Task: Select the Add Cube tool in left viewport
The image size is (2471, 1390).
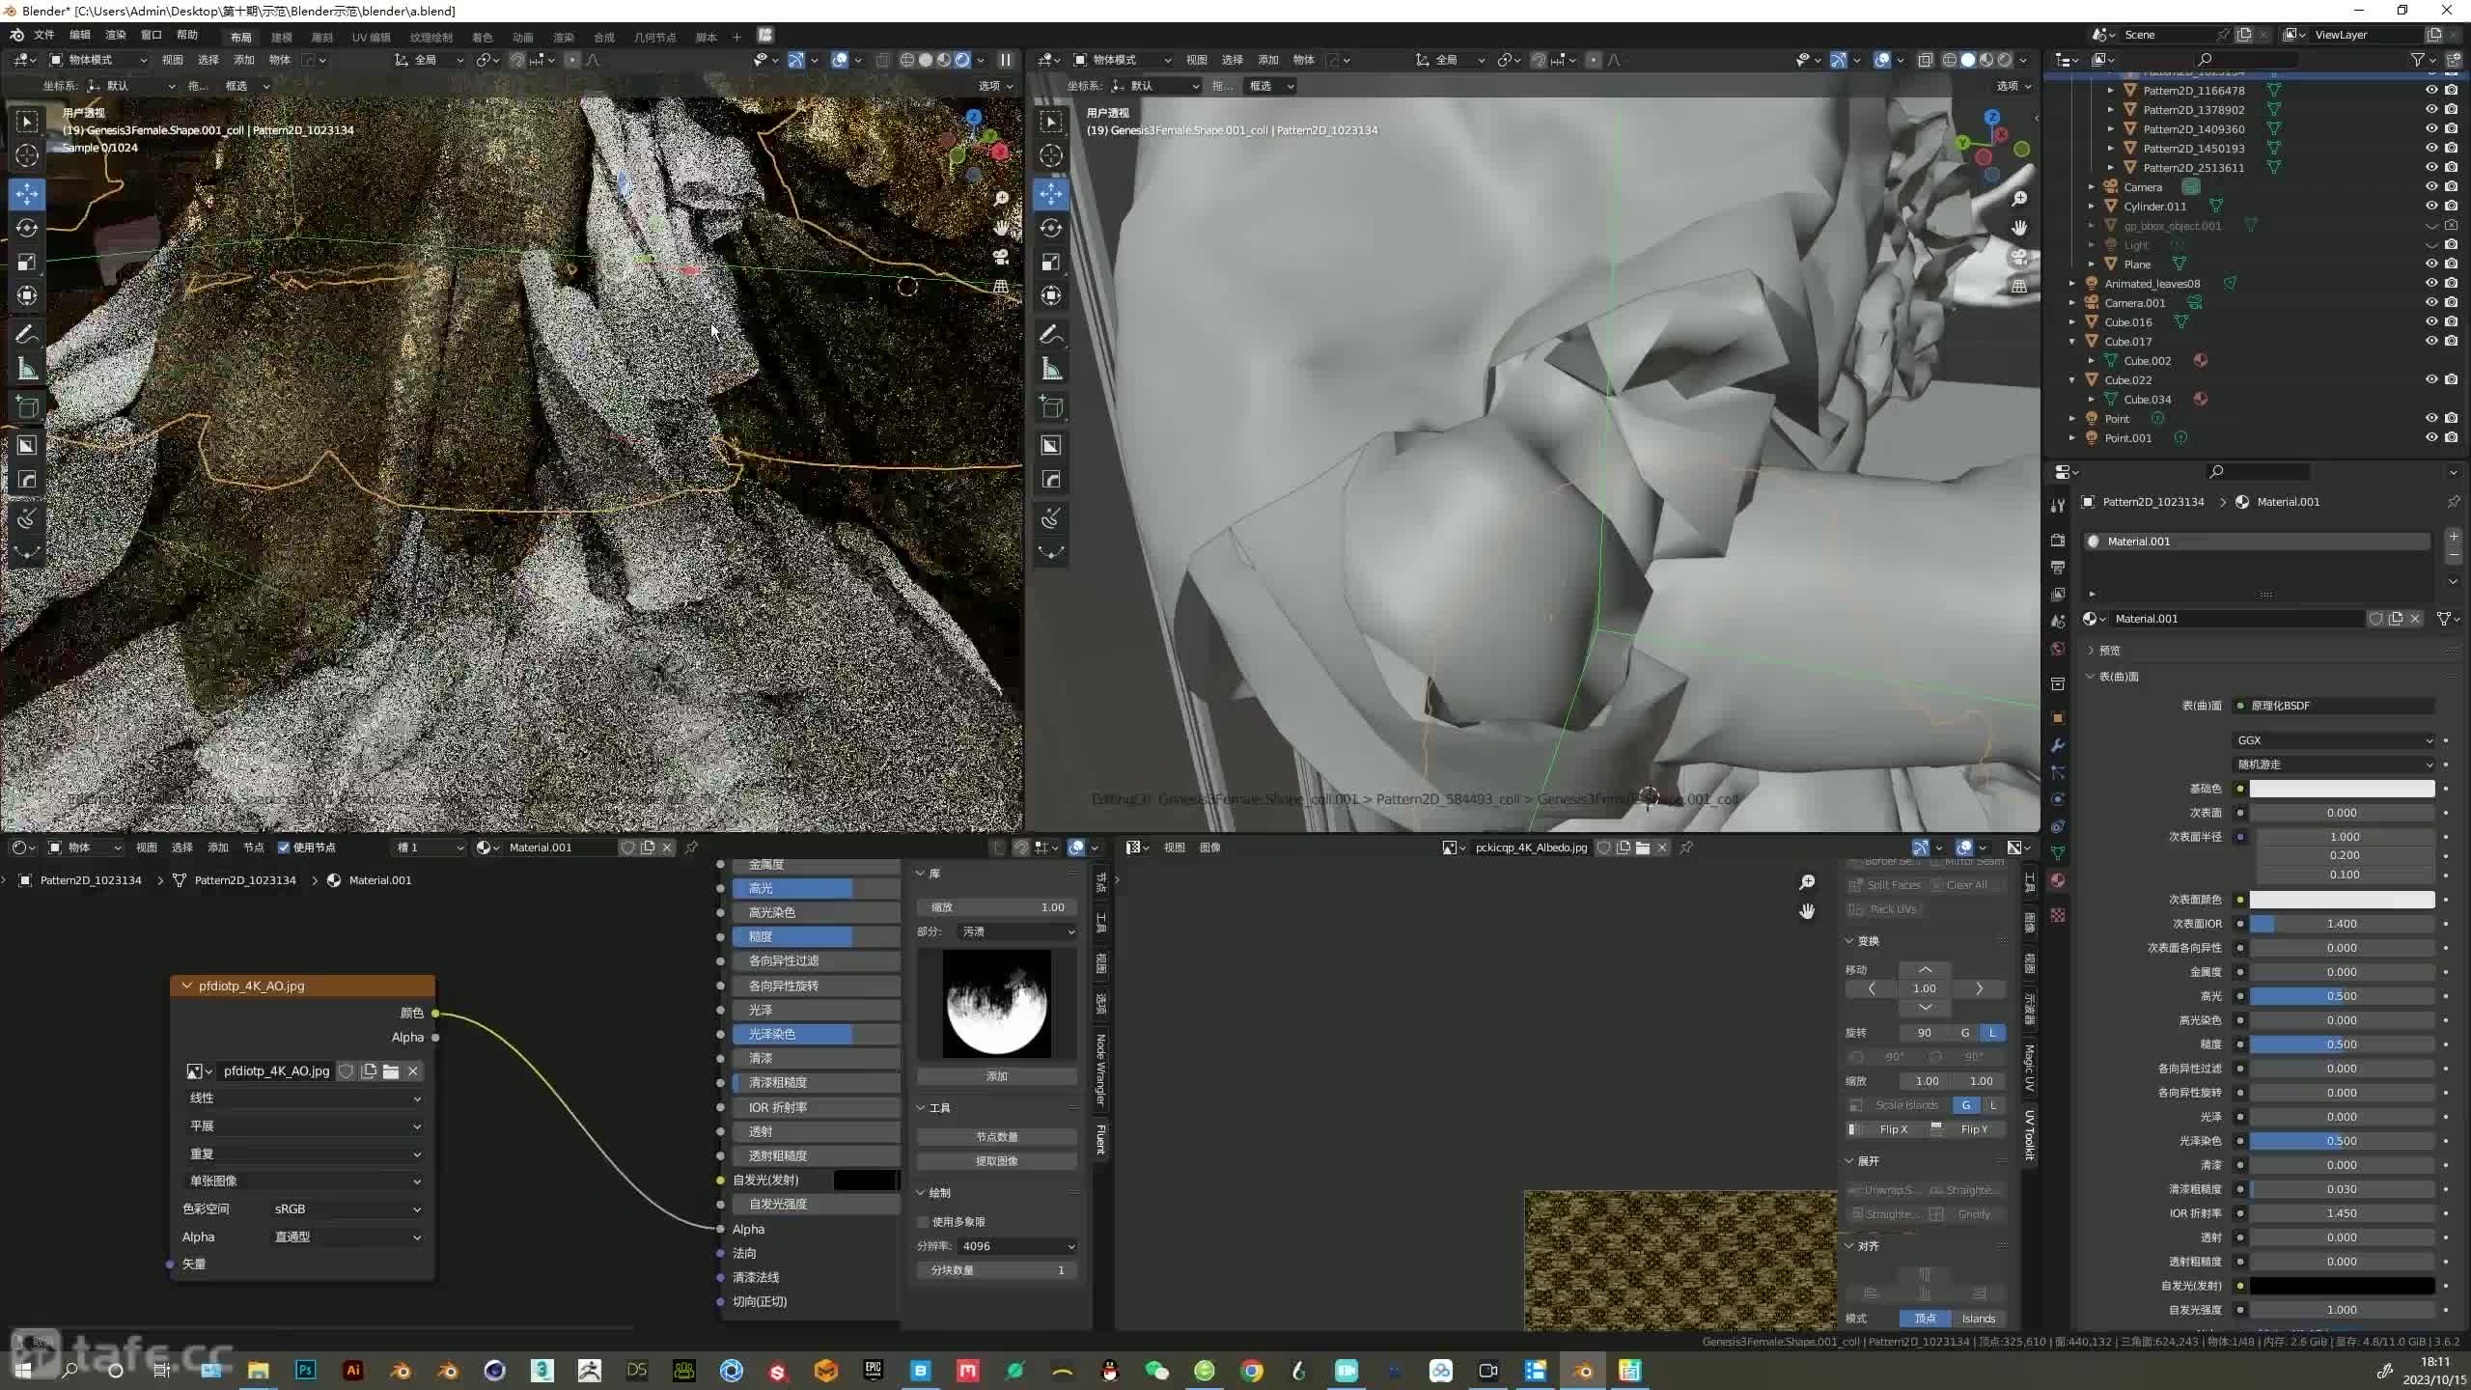Action: click(27, 407)
